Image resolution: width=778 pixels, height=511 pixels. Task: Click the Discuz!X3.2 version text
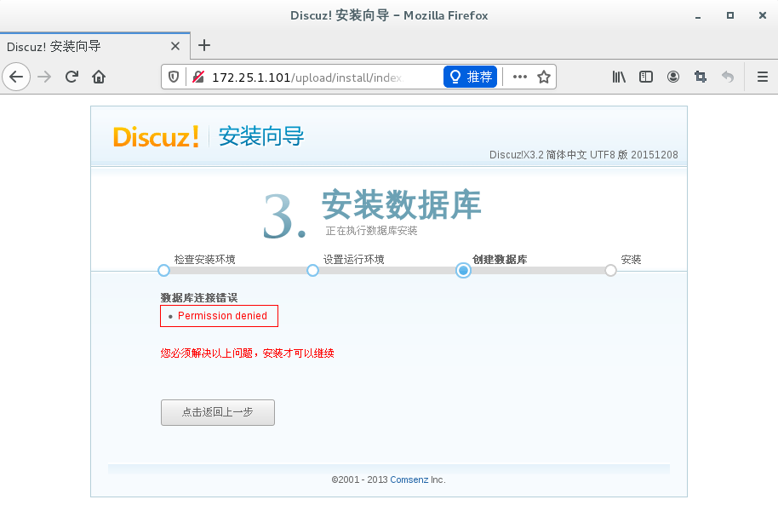point(584,155)
